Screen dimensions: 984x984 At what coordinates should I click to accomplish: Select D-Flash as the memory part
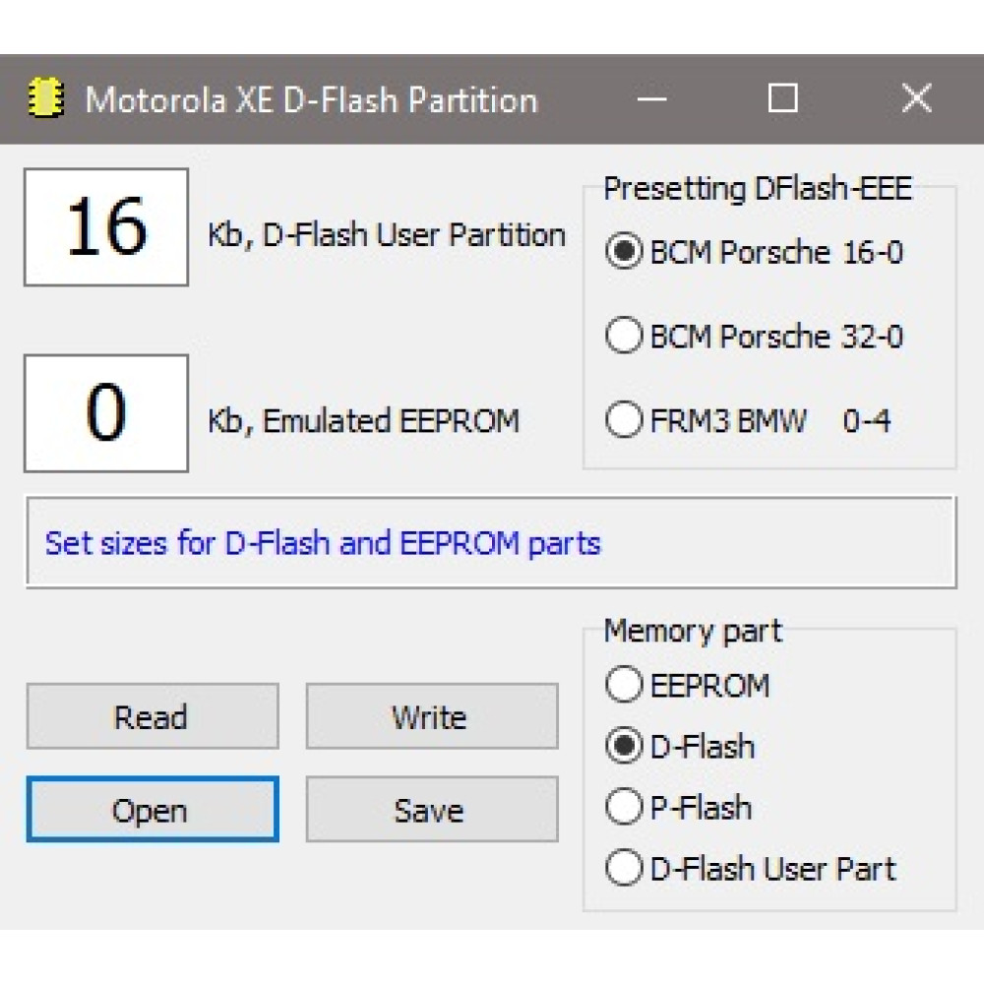(680, 746)
